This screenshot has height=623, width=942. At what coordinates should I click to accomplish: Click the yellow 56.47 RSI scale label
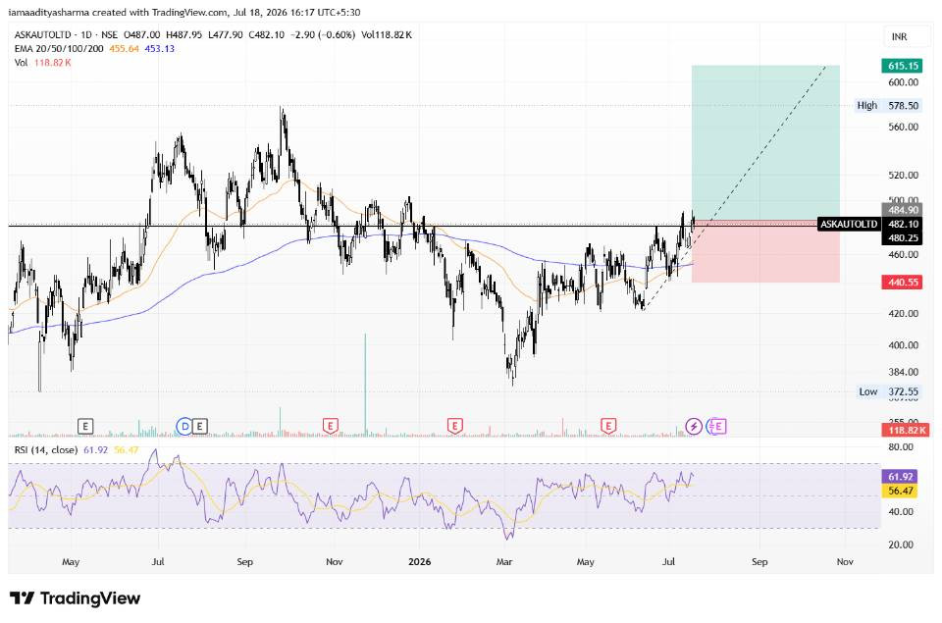pos(901,491)
